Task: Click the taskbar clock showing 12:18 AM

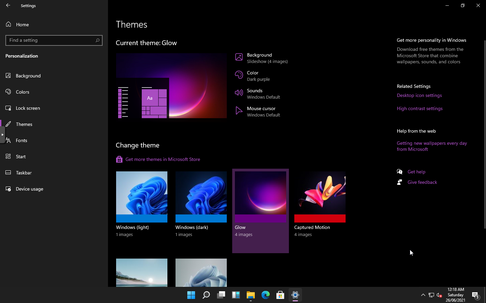Action: click(x=456, y=295)
